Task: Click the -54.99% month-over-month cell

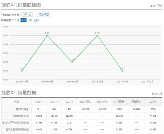Action: coord(102,109)
